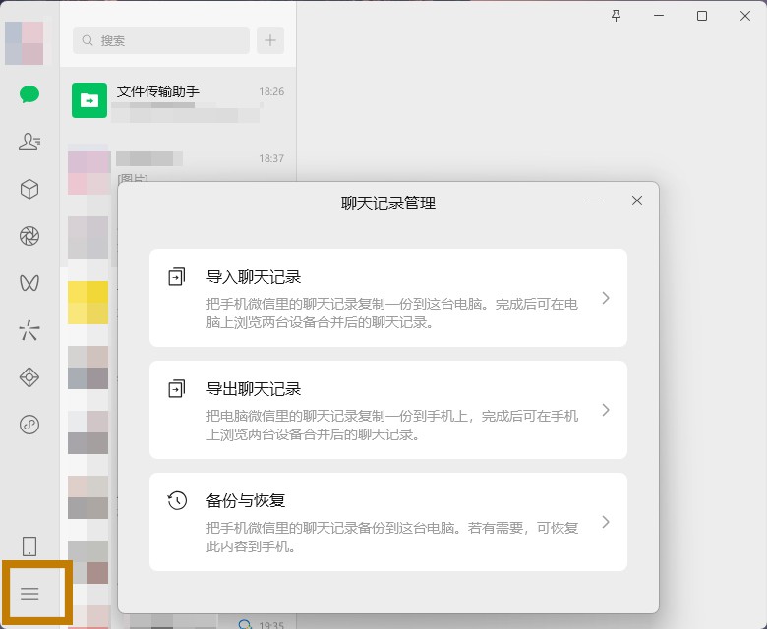Click the import icon beside 导入聊天记录
Screen dimensions: 767x629
pyautogui.click(x=177, y=276)
